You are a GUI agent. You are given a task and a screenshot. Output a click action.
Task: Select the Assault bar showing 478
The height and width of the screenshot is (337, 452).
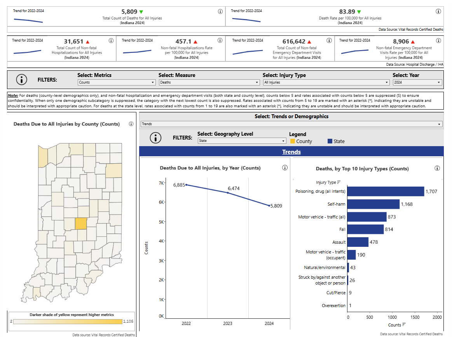[x=358, y=242]
